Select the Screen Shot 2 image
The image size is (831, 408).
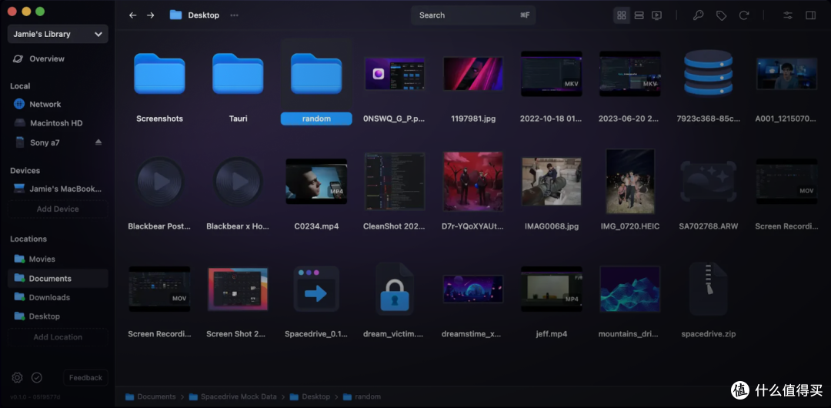(x=238, y=289)
